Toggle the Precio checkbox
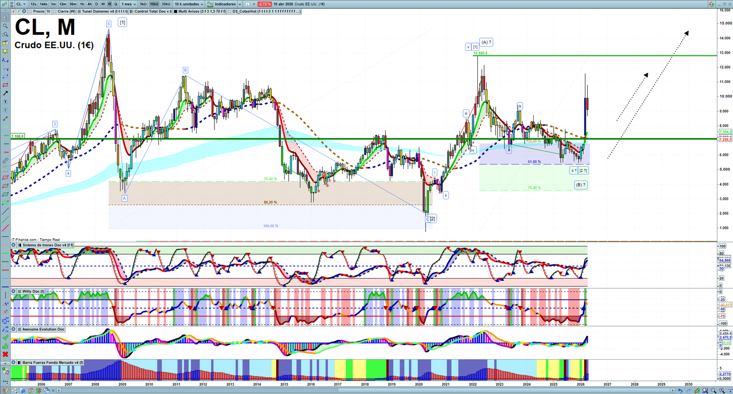The image size is (733, 394). pyautogui.click(x=30, y=11)
